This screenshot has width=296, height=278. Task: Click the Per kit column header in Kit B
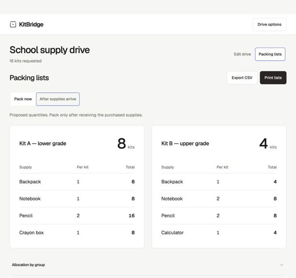tap(222, 167)
